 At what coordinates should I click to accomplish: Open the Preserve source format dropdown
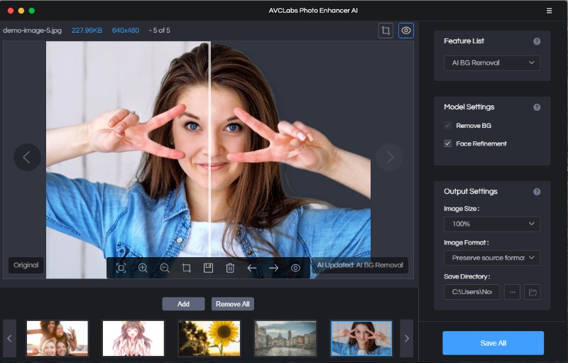(492, 258)
